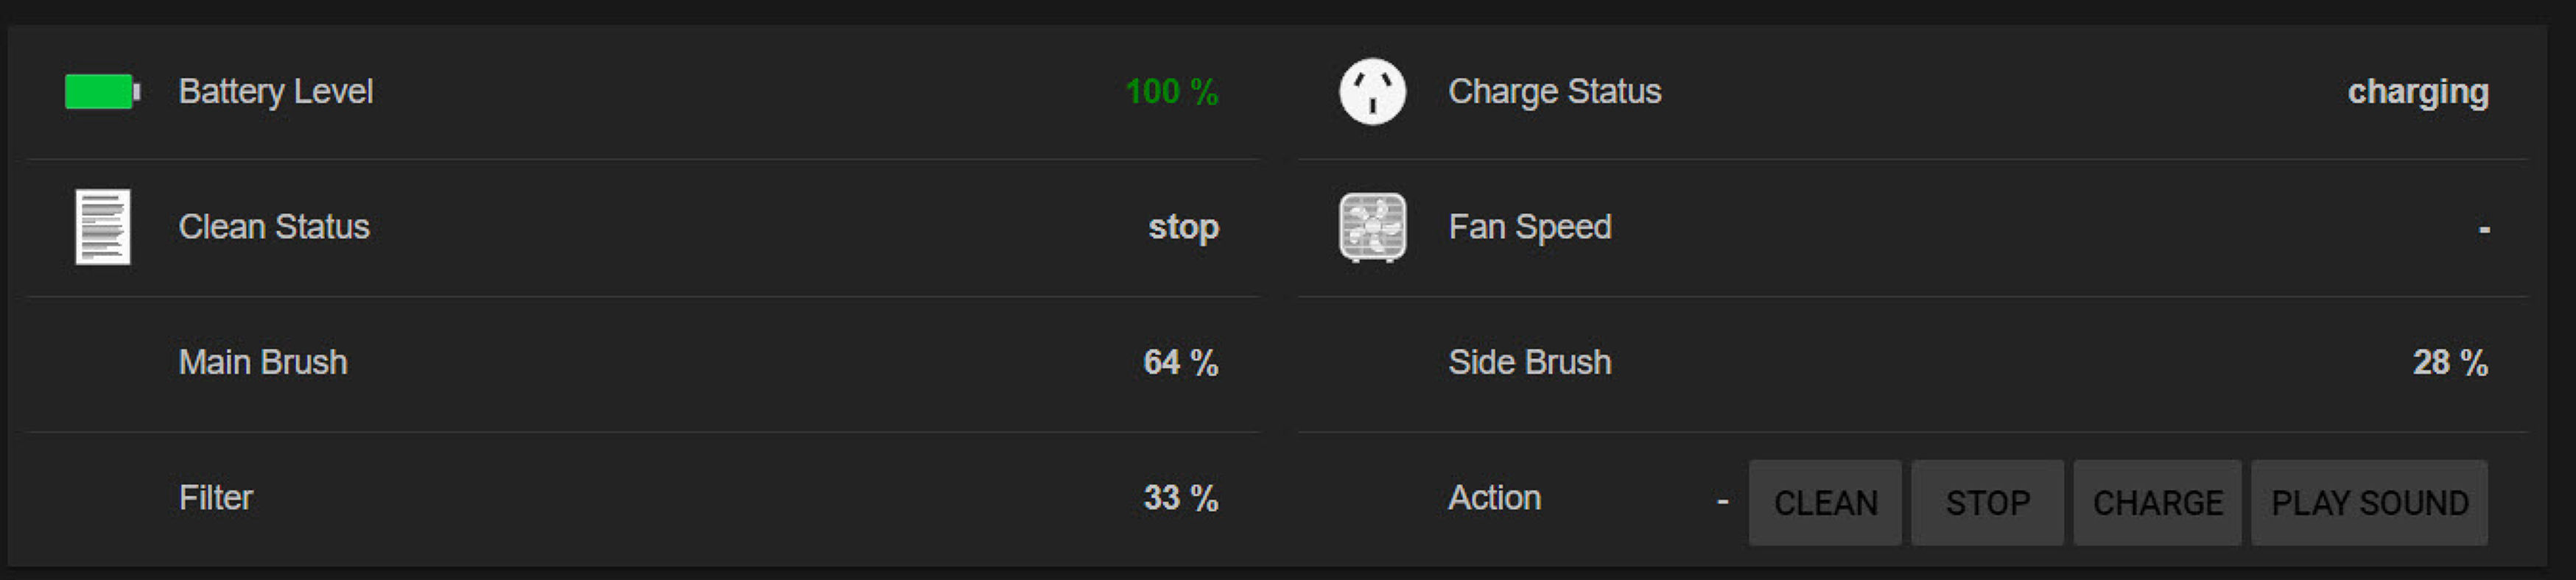The width and height of the screenshot is (2576, 580).
Task: Click the Side Brush 28 % value
Action: 2449,362
